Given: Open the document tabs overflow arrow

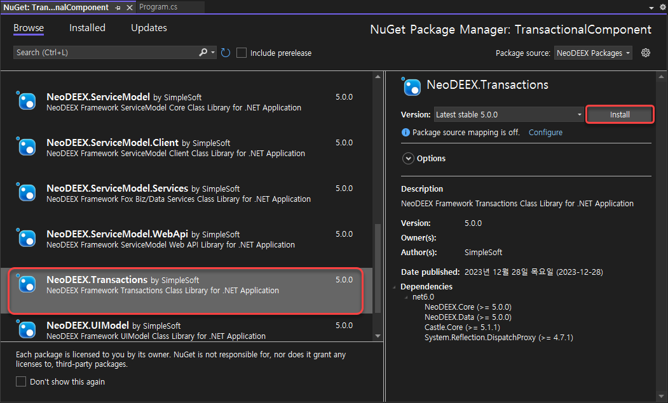Looking at the screenshot, I should (651, 8).
